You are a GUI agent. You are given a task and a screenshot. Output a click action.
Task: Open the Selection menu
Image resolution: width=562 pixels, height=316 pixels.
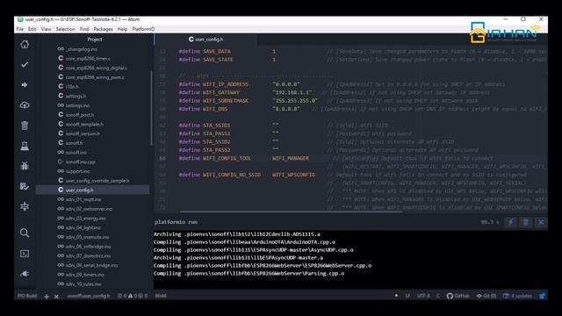(x=65, y=29)
